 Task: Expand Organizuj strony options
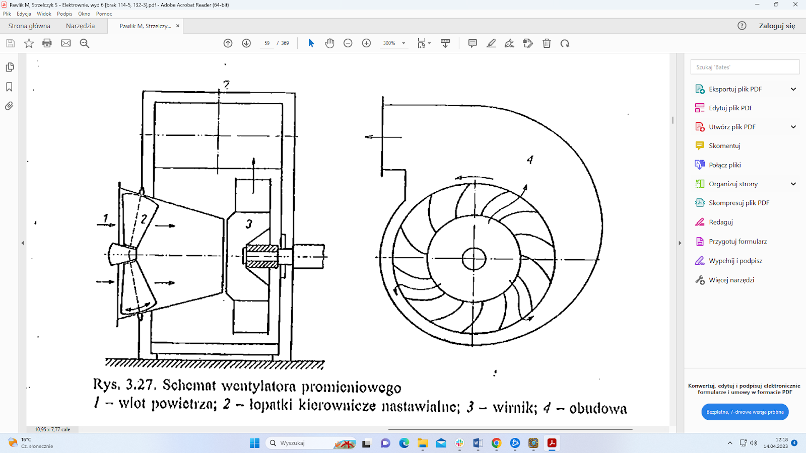793,184
